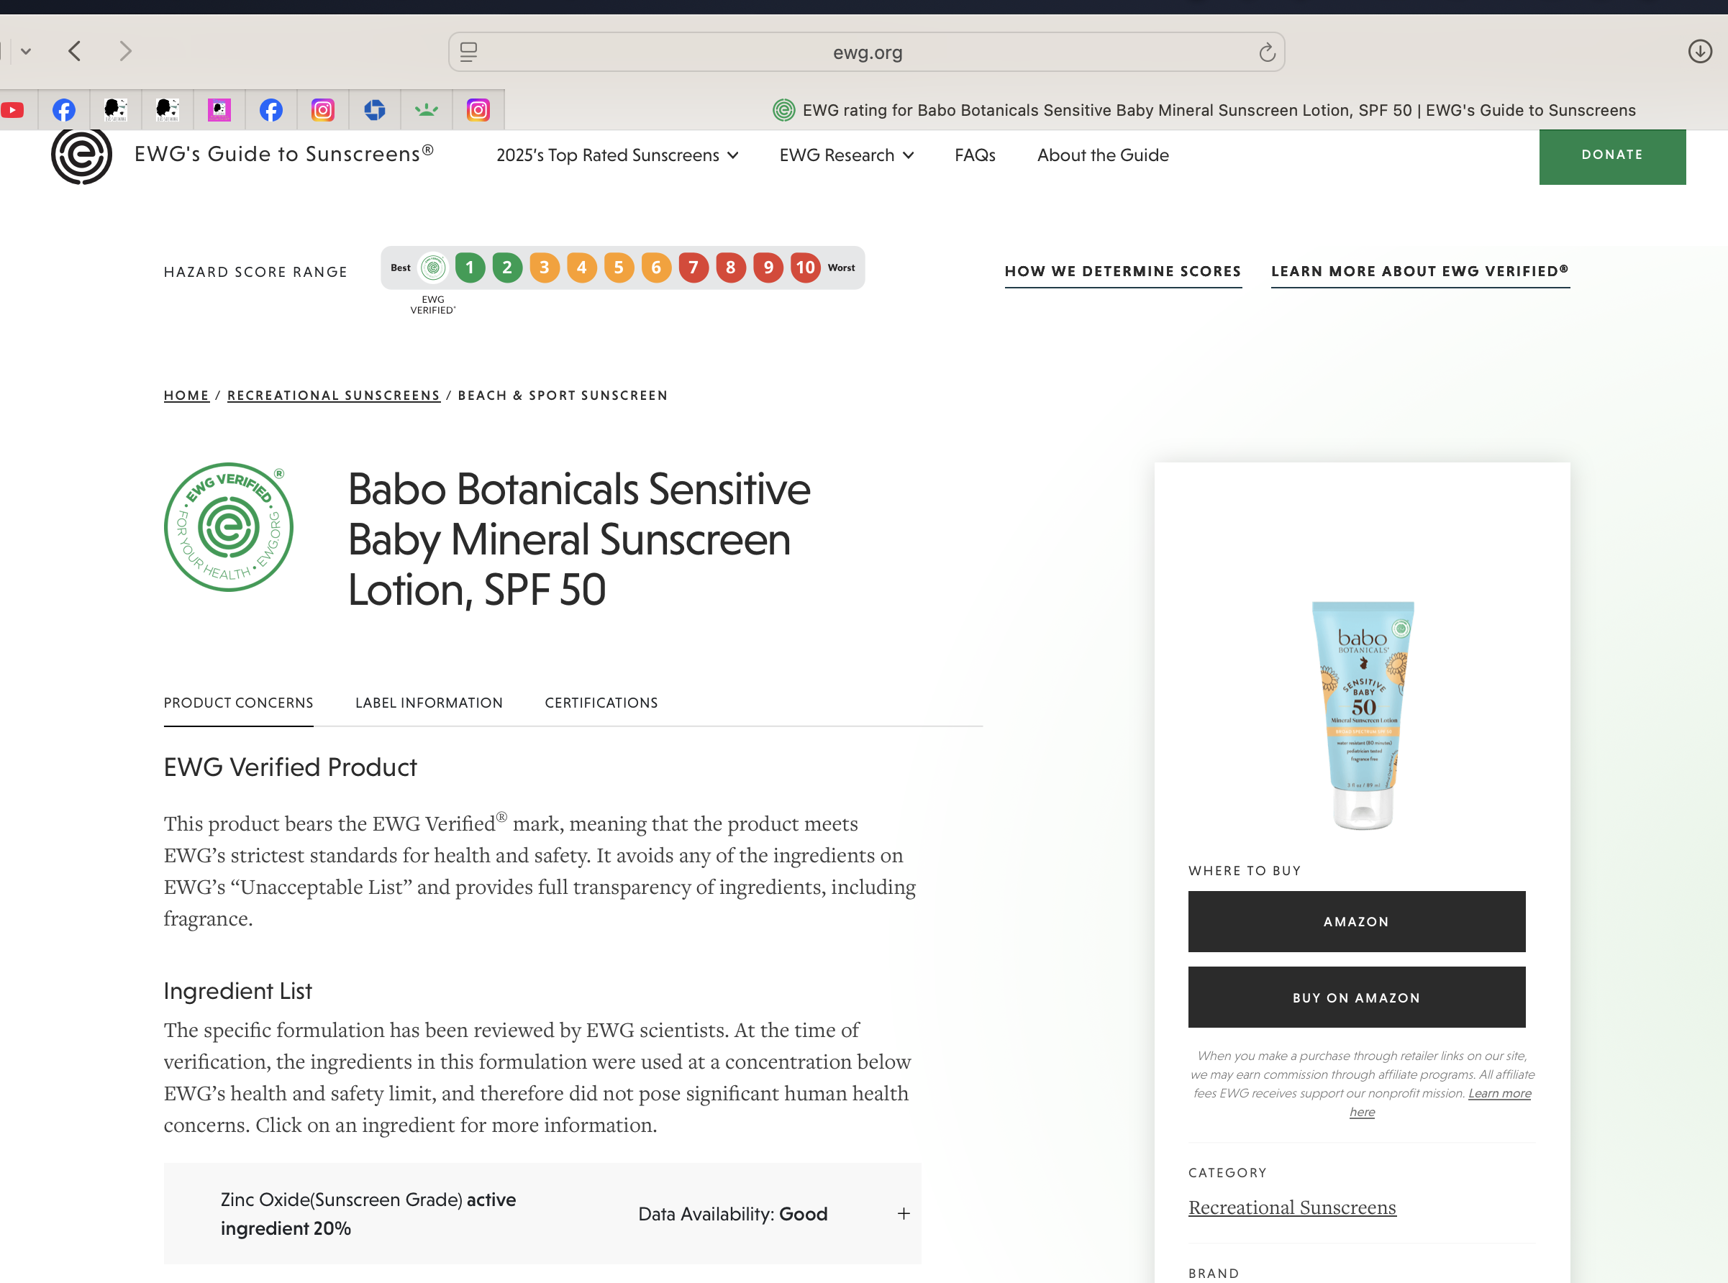Switch to the green sunrise pinned tab
This screenshot has height=1283, width=1728.
pos(426,109)
